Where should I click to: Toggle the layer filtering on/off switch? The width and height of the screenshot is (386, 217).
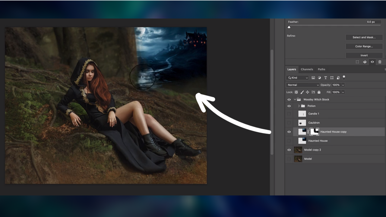point(344,77)
